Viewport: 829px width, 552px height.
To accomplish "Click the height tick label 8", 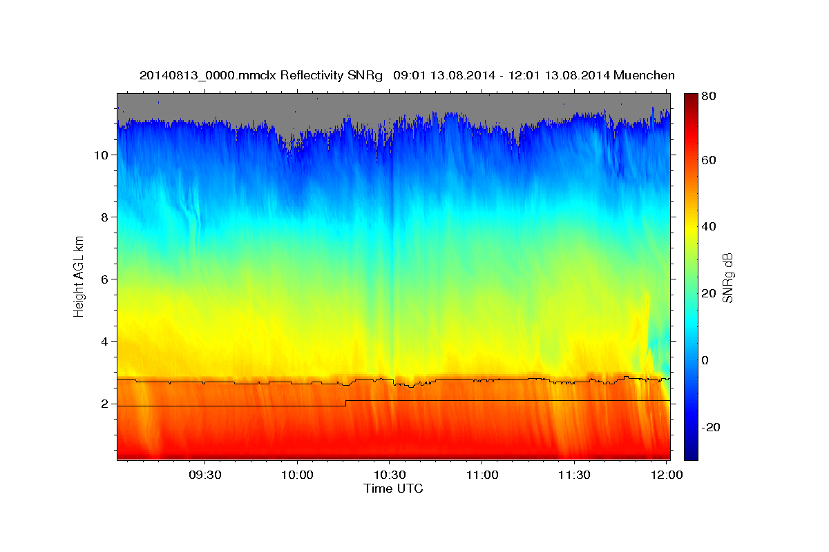I will coord(105,217).
